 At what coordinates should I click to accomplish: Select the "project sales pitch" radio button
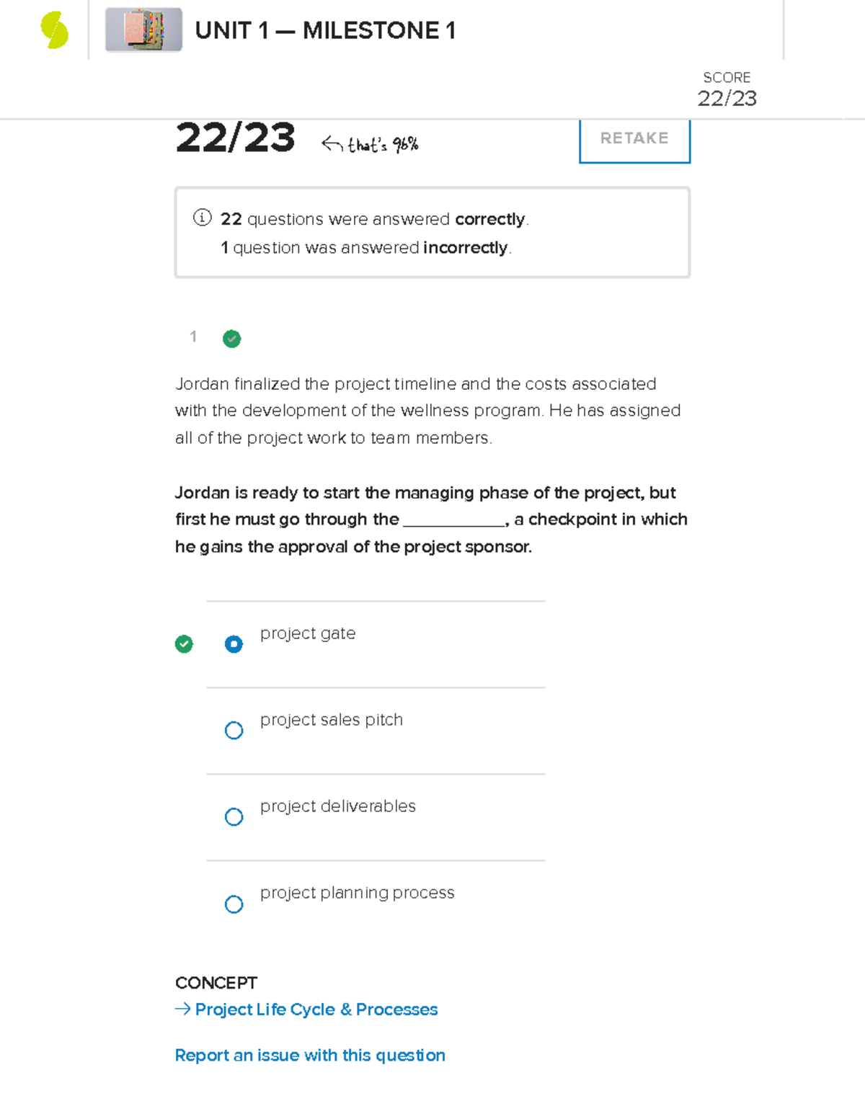coord(234,730)
